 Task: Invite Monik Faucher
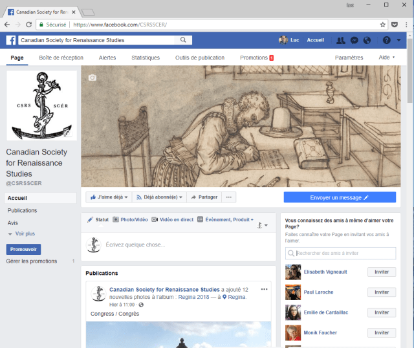(x=382, y=332)
